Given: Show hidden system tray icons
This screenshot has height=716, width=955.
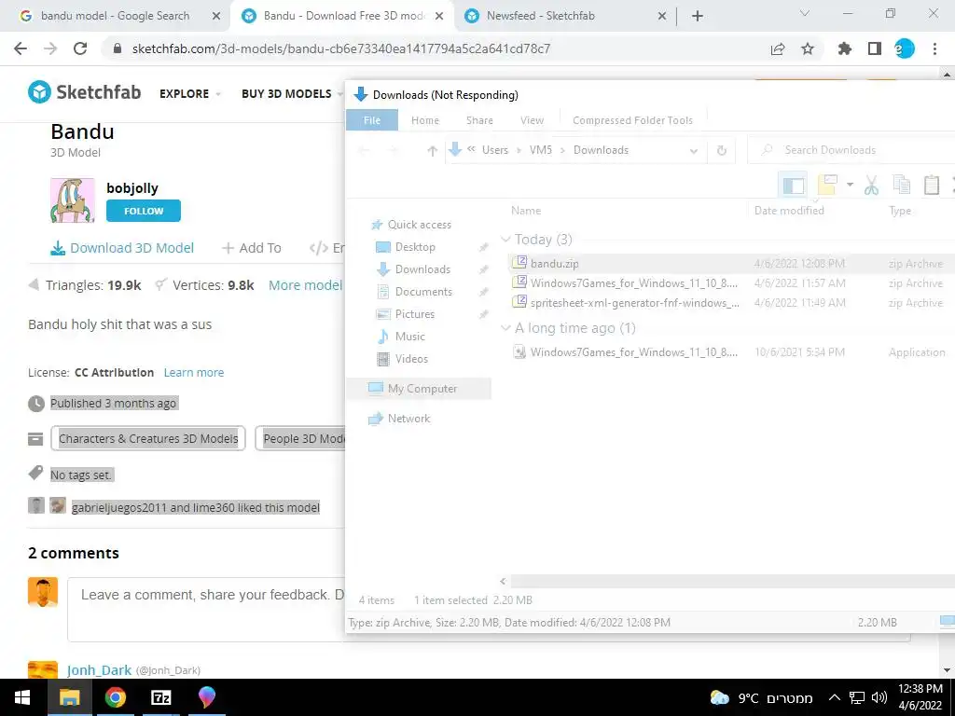Looking at the screenshot, I should (835, 697).
